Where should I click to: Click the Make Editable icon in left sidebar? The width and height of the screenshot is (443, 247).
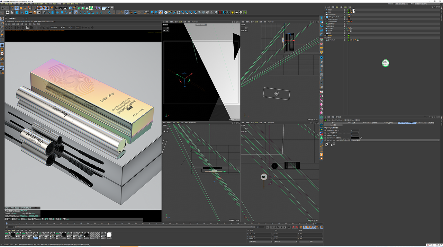(x=2, y=13)
